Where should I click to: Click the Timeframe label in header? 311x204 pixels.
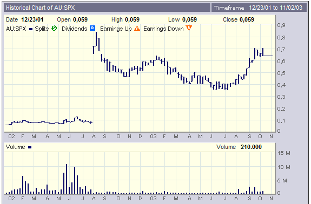(229, 8)
